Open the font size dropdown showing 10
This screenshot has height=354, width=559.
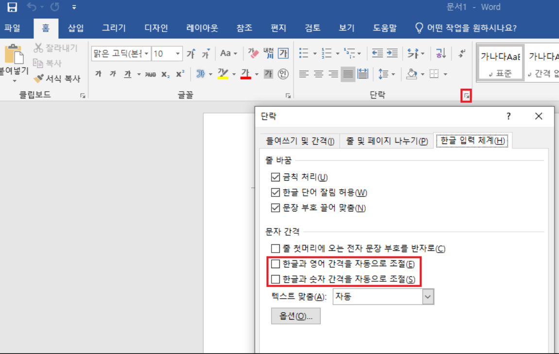tap(178, 54)
